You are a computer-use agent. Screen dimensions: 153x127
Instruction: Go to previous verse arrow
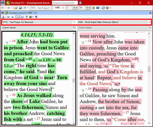[x=87, y=8]
